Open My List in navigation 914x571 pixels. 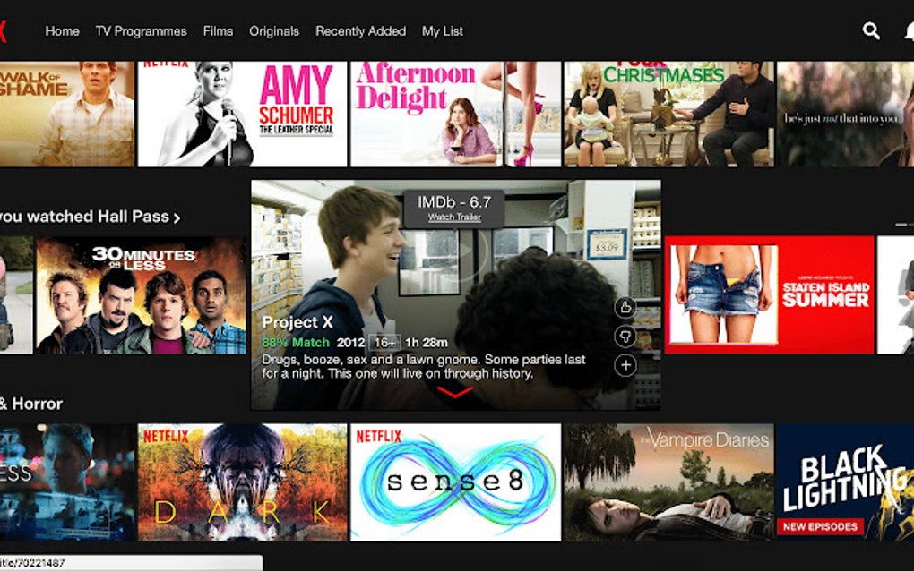[443, 30]
